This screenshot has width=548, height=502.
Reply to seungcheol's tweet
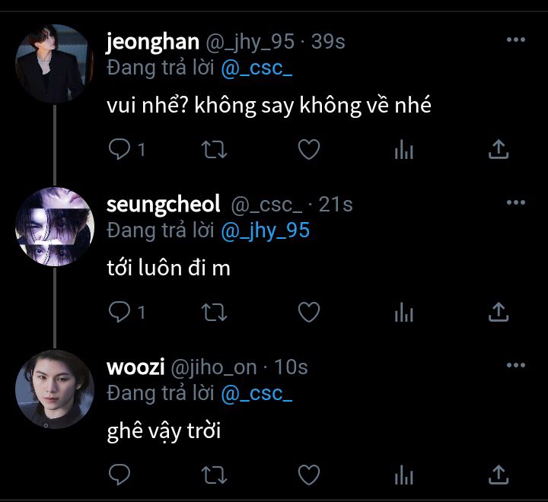[119, 312]
